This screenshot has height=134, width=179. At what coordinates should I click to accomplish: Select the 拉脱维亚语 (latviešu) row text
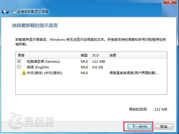coord(43,62)
